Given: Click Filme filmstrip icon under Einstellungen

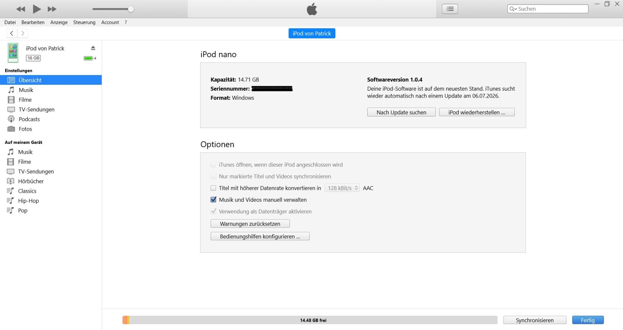Looking at the screenshot, I should point(11,100).
